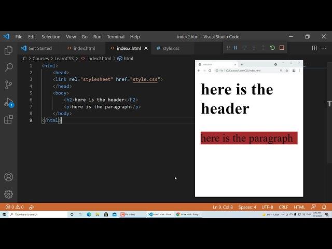Grab the debug toolbar drag handle
This screenshot has height=249, width=332.
228,48
